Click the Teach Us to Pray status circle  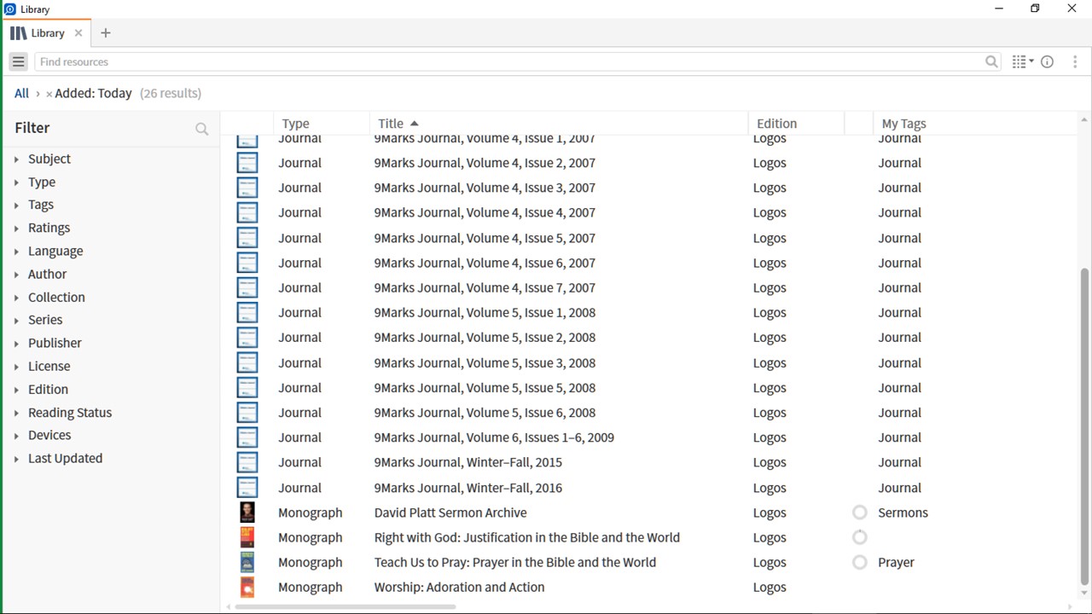click(860, 562)
